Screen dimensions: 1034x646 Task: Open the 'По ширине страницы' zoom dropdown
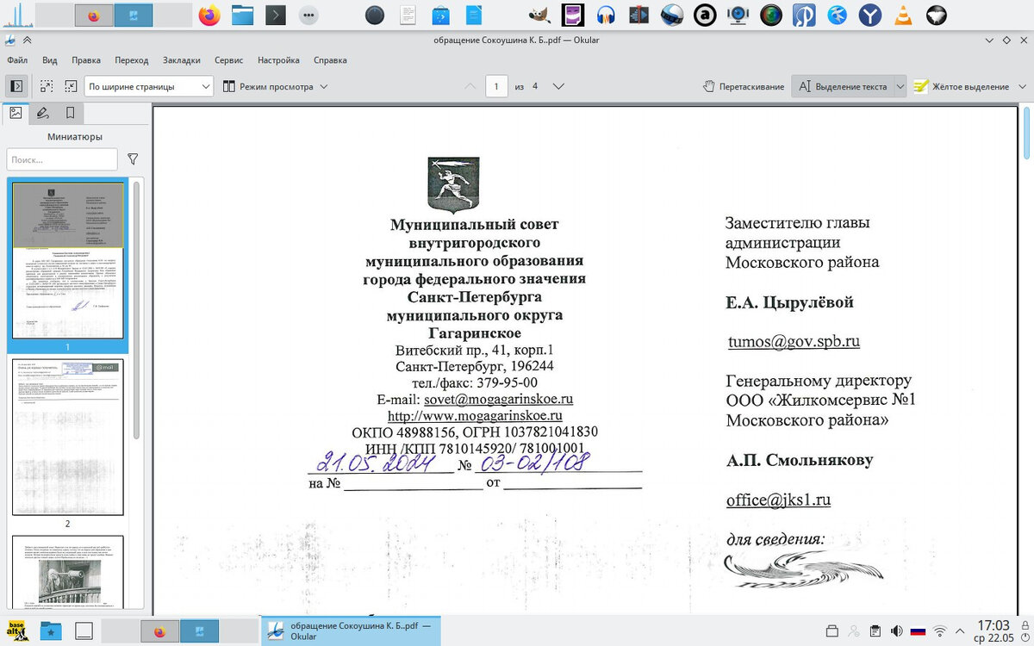[149, 86]
